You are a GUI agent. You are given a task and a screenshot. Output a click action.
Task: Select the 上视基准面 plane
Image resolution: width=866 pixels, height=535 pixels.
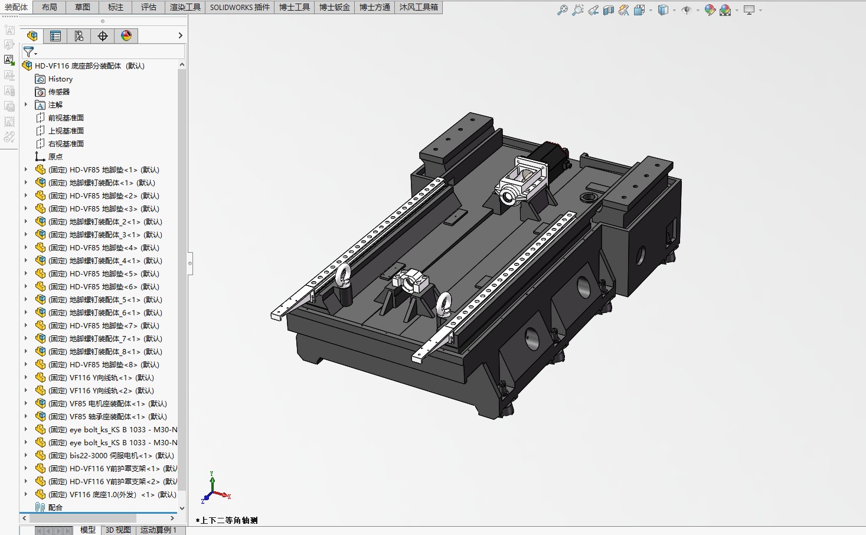pos(60,131)
